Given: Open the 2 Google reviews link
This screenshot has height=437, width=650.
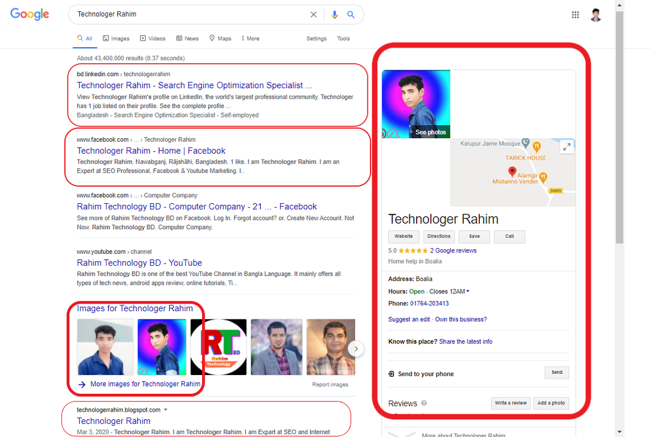Looking at the screenshot, I should (453, 250).
